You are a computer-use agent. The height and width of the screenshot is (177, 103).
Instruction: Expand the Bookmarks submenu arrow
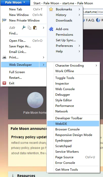click(x=79, y=9)
